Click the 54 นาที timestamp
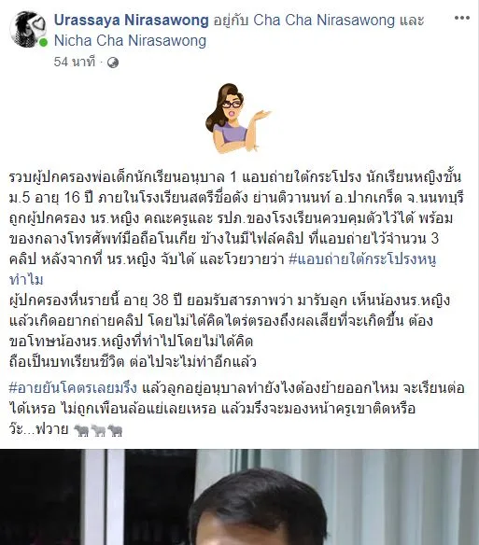This screenshot has width=479, height=545. 75,62
